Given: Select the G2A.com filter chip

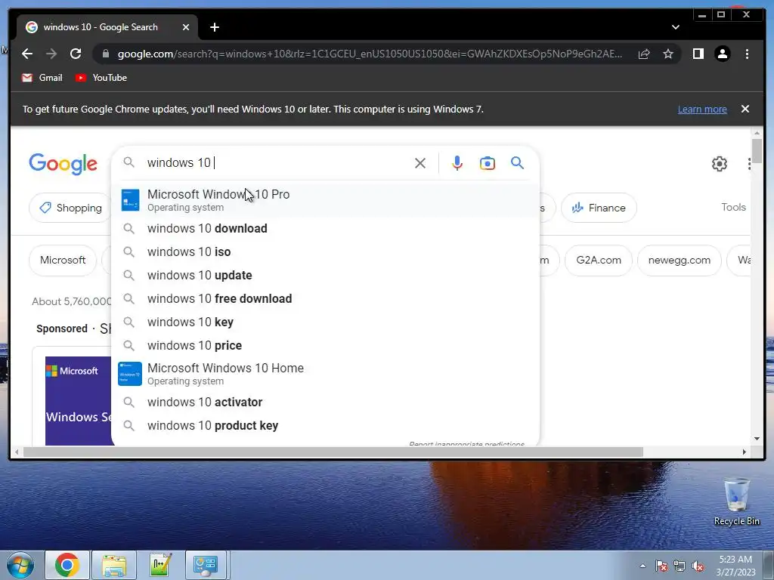Looking at the screenshot, I should (x=599, y=260).
